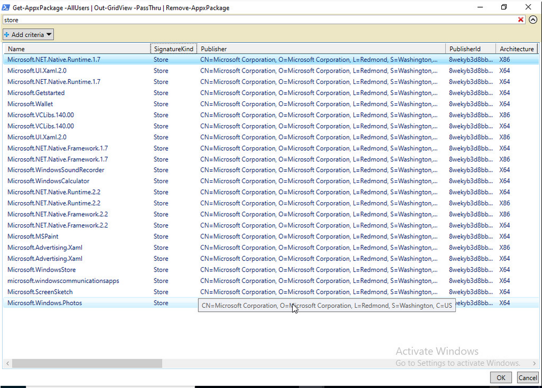Click the horizontal scrollbar thumb
Screen dimensions: 542x388
tap(87, 363)
